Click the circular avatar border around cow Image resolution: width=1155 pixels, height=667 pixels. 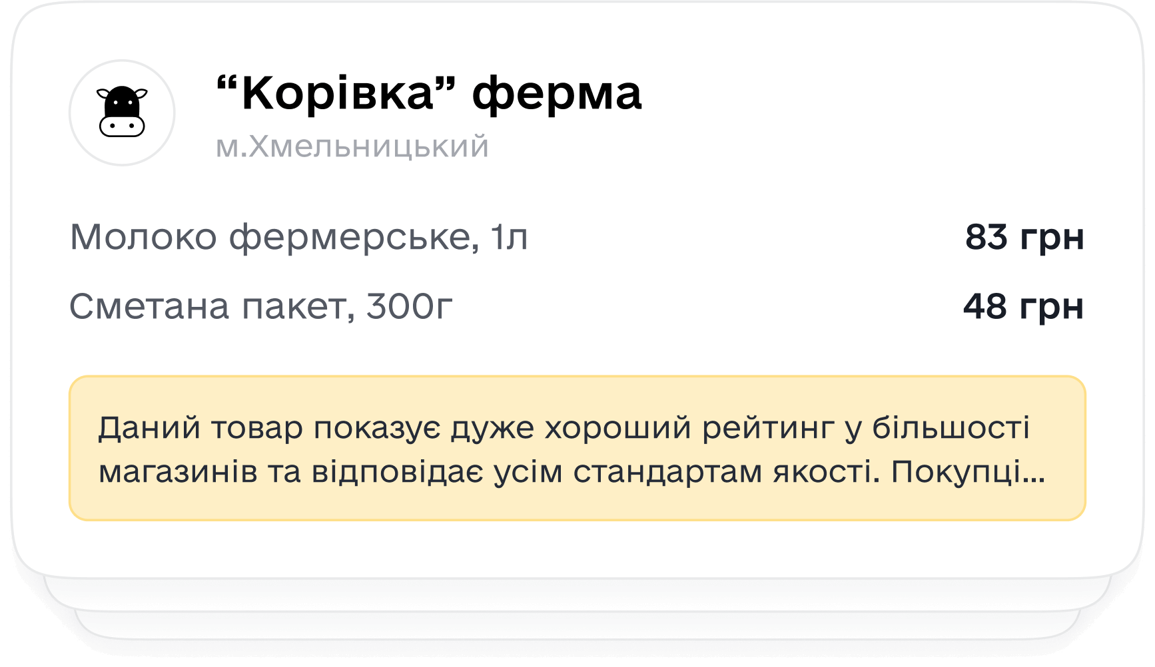tap(122, 112)
